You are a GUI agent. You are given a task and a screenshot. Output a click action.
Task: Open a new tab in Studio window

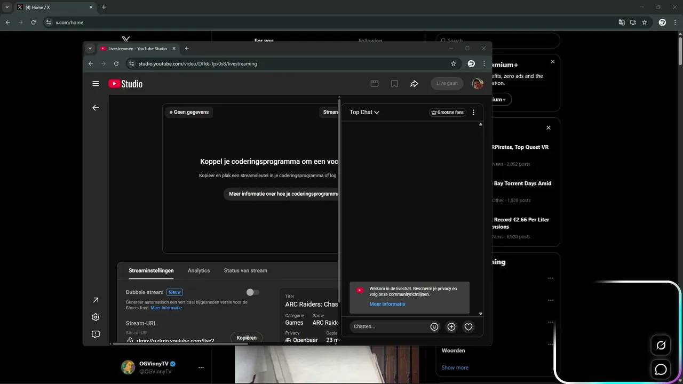click(x=187, y=49)
